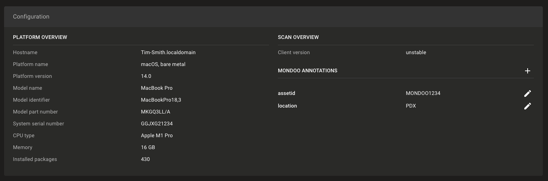The height and width of the screenshot is (181, 548).
Task: Select the platform version 14.0 value
Action: tap(146, 76)
